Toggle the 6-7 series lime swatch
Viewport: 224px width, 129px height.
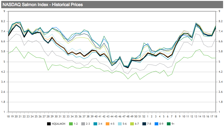[132, 124]
